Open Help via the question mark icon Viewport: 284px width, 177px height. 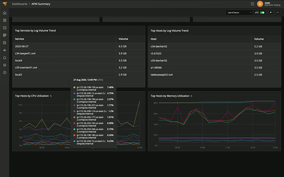click(4, 72)
